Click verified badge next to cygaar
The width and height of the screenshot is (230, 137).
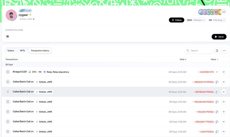click(x=30, y=15)
